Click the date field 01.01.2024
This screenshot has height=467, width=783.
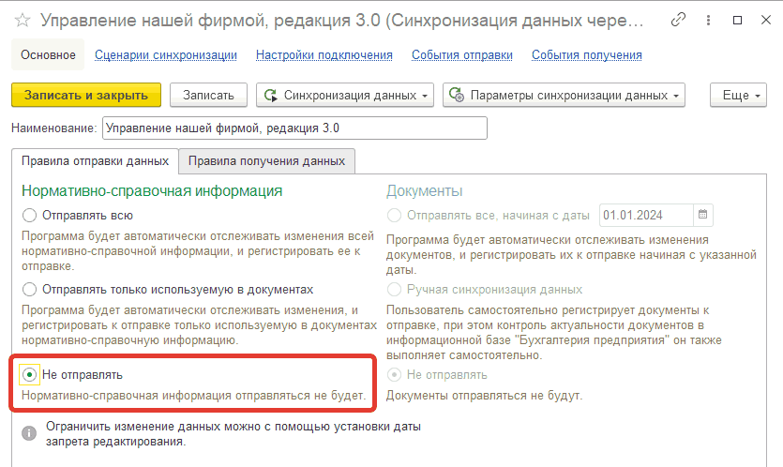click(647, 215)
